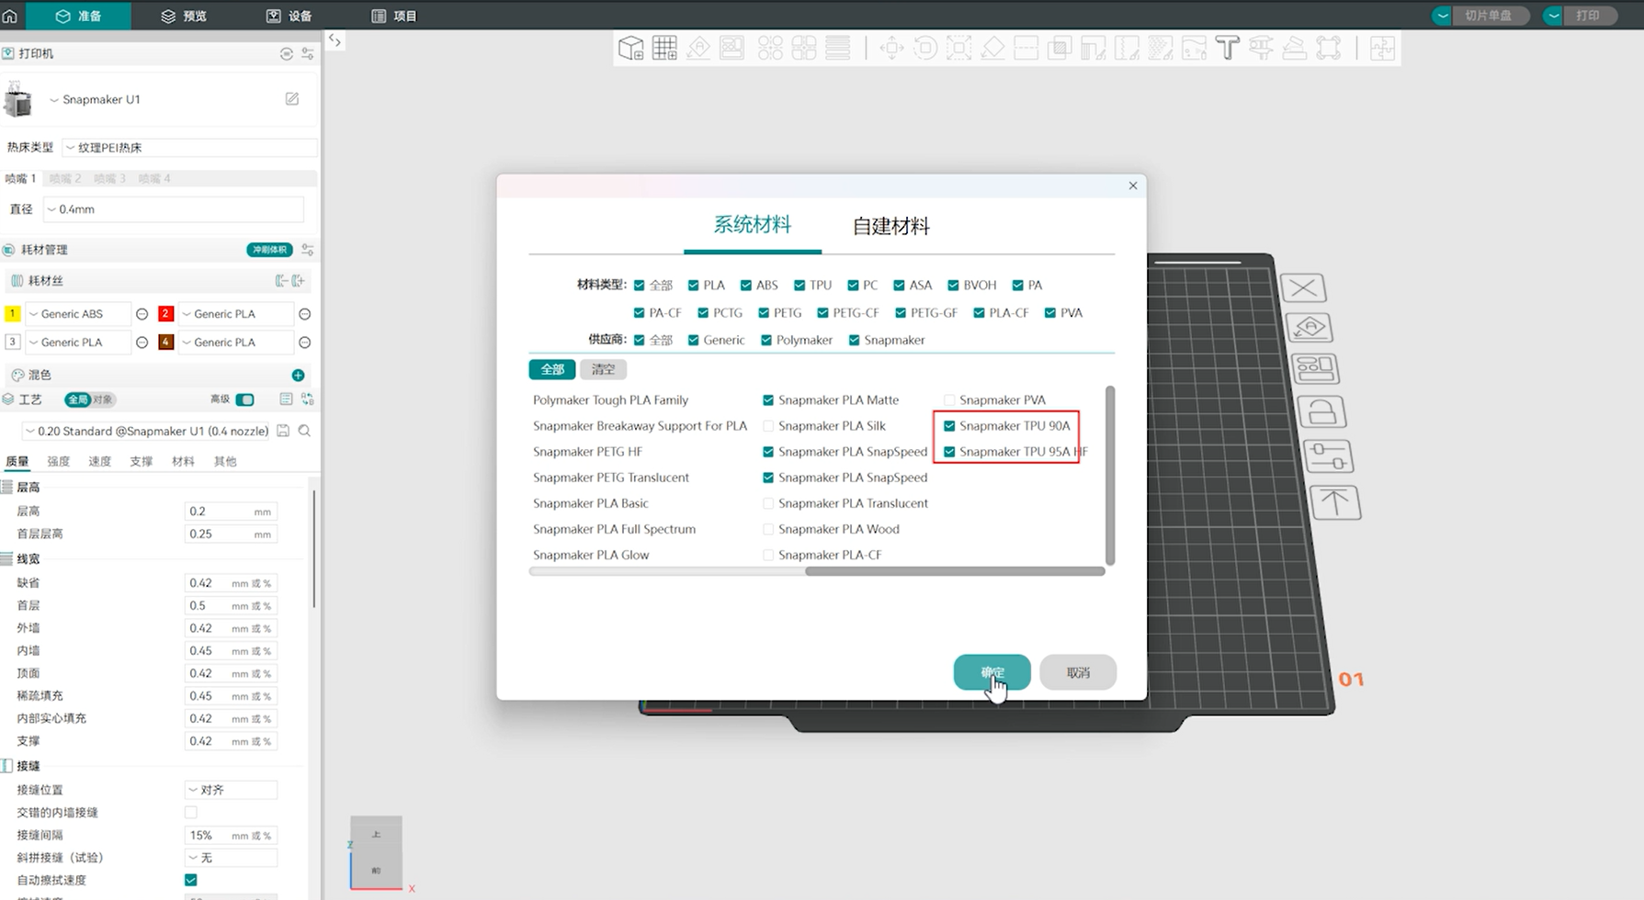Click the filament list horizontal scrollbar
This screenshot has height=900, width=1644.
click(955, 571)
